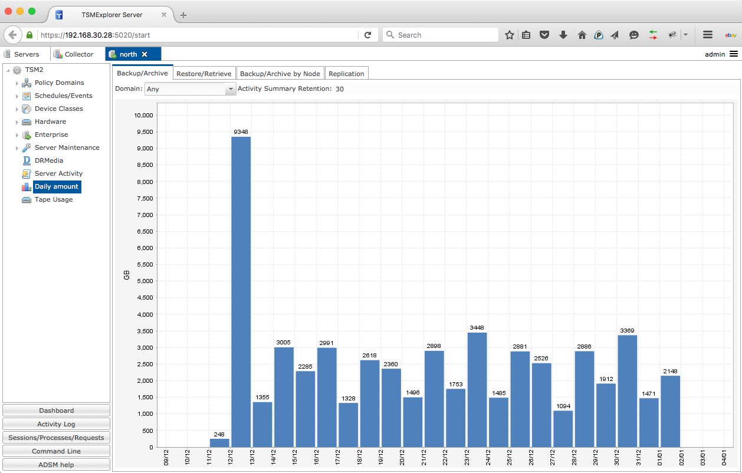Screen dimensions: 742x473
Task: Click the Server Activity icon
Action: tap(27, 173)
